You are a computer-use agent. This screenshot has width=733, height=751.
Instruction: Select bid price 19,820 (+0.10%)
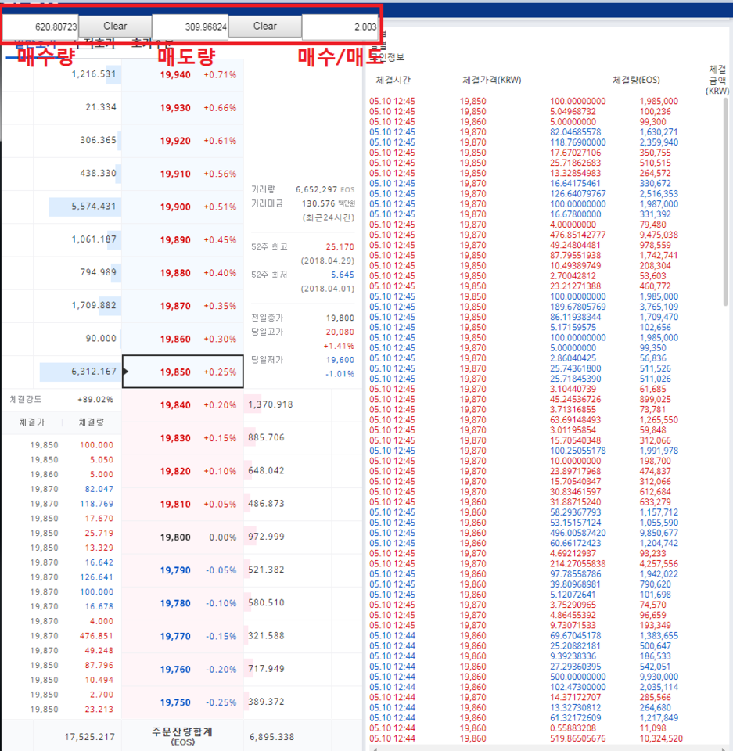click(x=183, y=471)
